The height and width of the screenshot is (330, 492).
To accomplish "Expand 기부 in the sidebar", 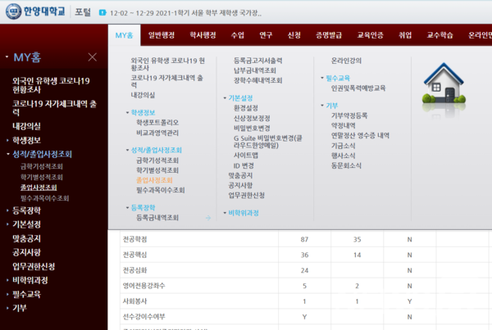I will (20, 308).
